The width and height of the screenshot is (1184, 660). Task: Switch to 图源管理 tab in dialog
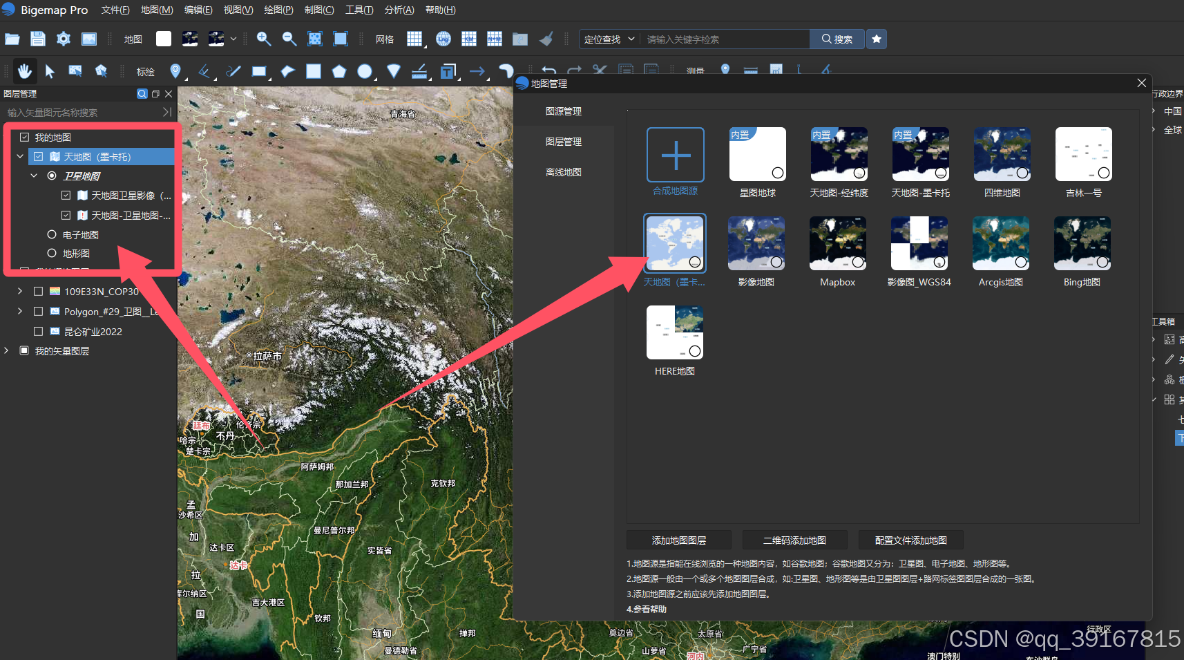pos(564,111)
